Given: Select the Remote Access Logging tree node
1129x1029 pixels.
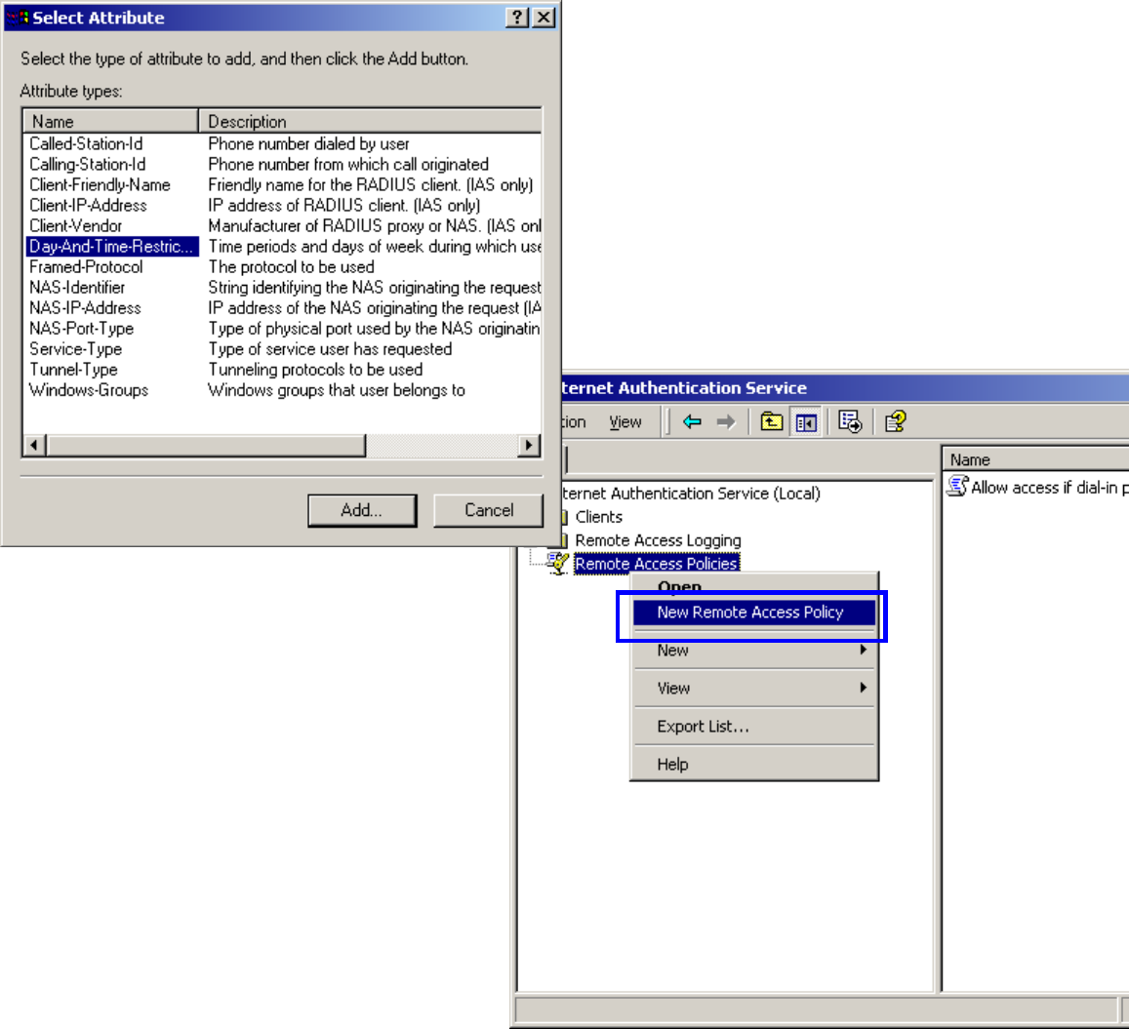Looking at the screenshot, I should (x=658, y=540).
